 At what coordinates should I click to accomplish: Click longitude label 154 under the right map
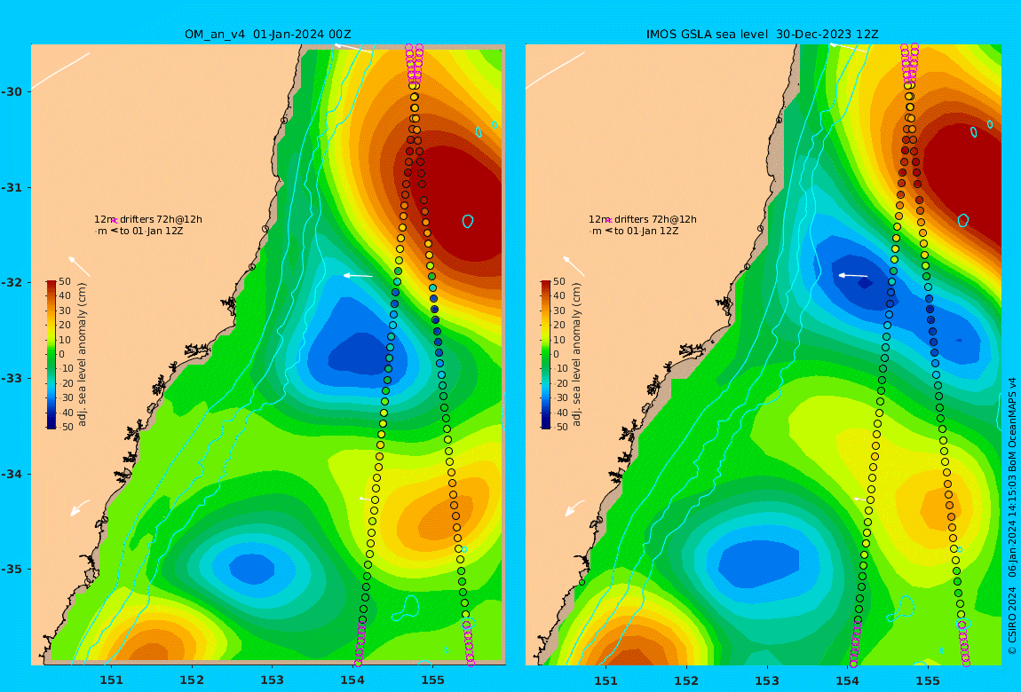[x=847, y=680]
